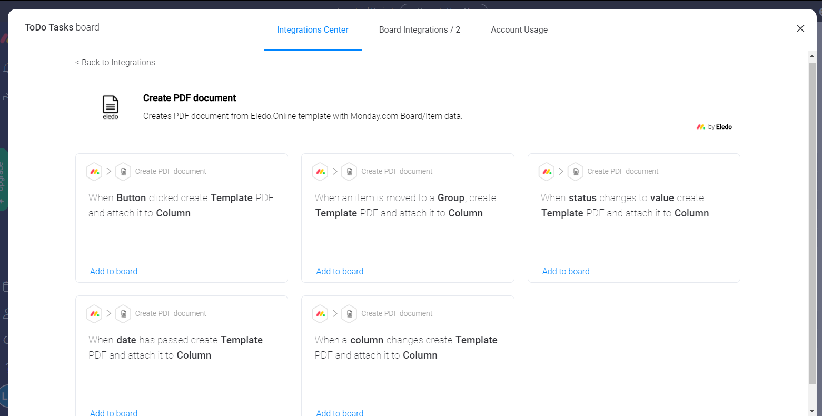Add the status-change recipe to the board
Image resolution: width=822 pixels, height=416 pixels.
(566, 271)
